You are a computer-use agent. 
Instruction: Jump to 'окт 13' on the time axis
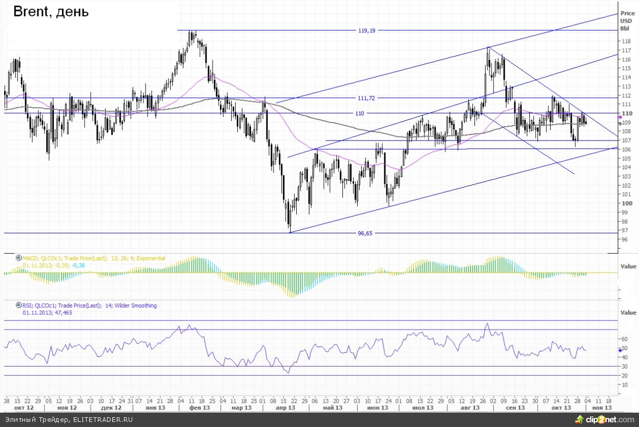(x=561, y=408)
